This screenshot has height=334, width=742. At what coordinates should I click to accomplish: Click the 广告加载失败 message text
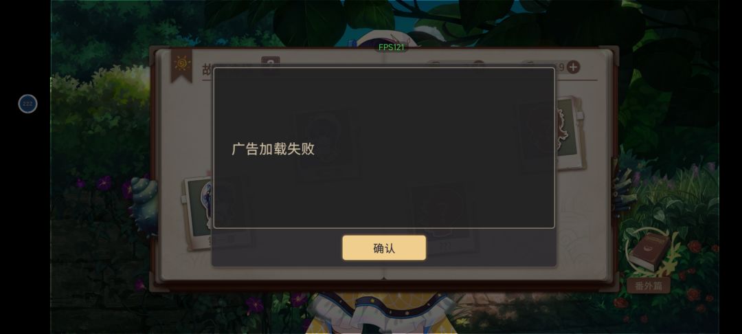[273, 150]
